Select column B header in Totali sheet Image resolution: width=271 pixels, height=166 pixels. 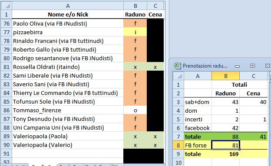225,76
